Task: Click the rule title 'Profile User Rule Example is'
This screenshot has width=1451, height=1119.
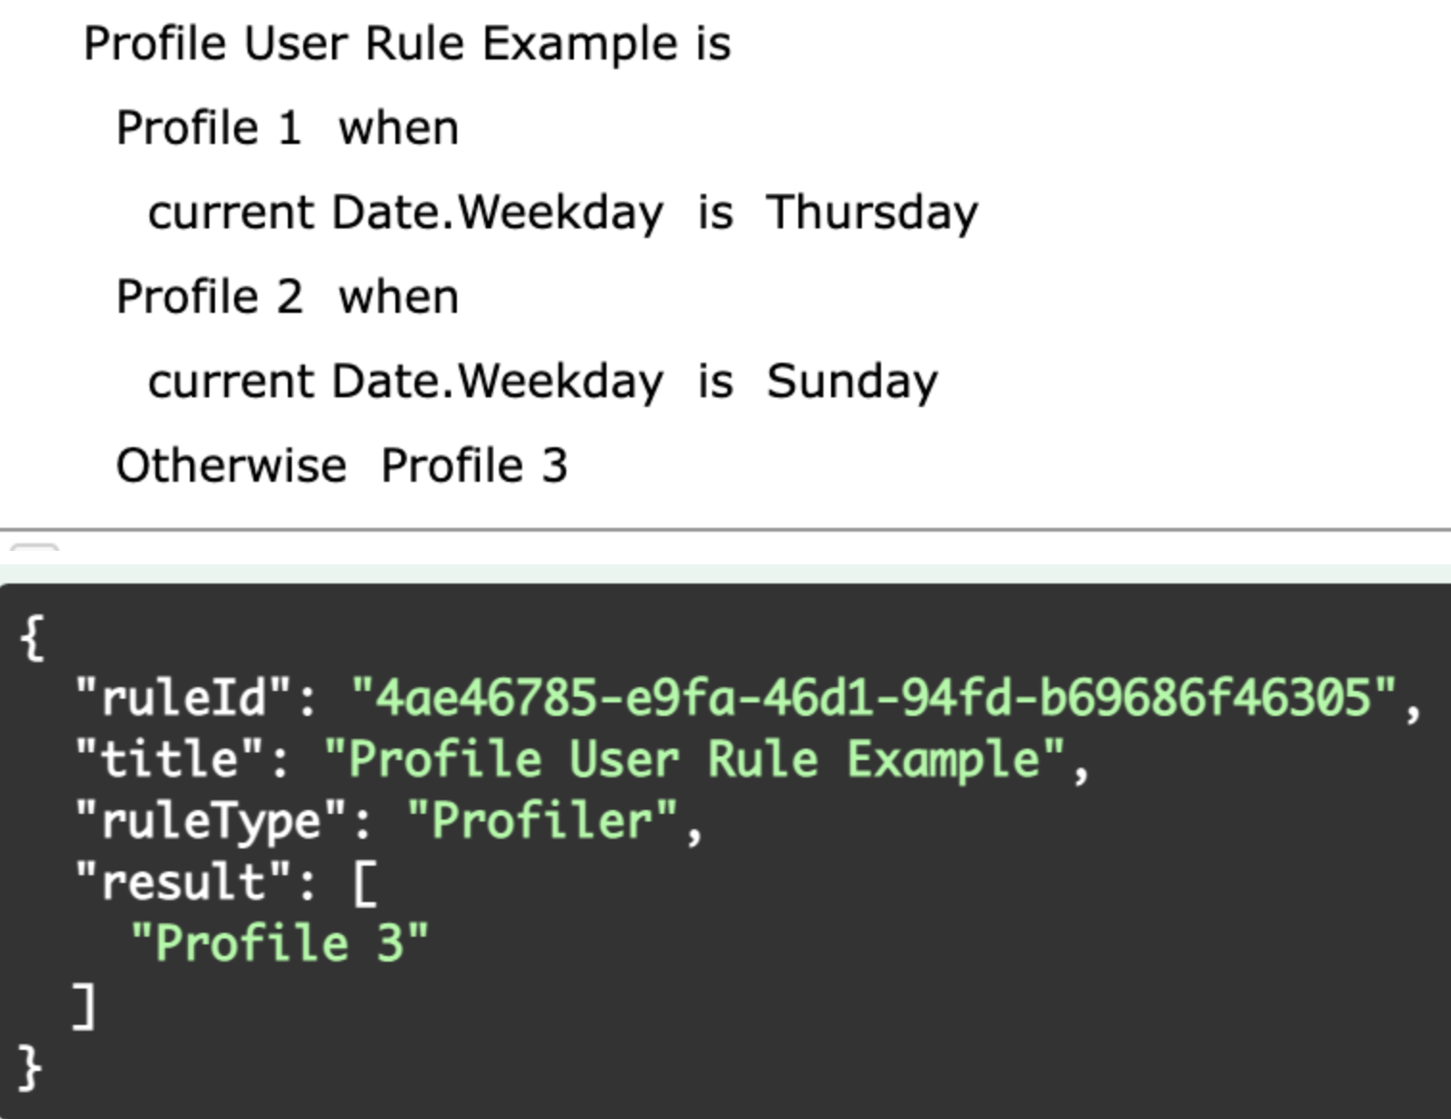Action: coord(407,44)
